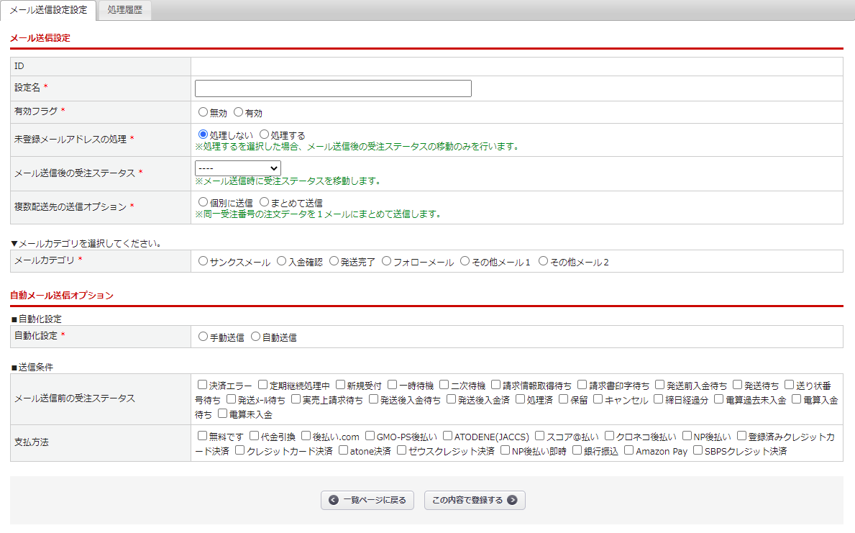Viewport: 855px width, 533px height.
Task: Tick the GMO-PS後払い checkbox
Action: click(x=370, y=435)
